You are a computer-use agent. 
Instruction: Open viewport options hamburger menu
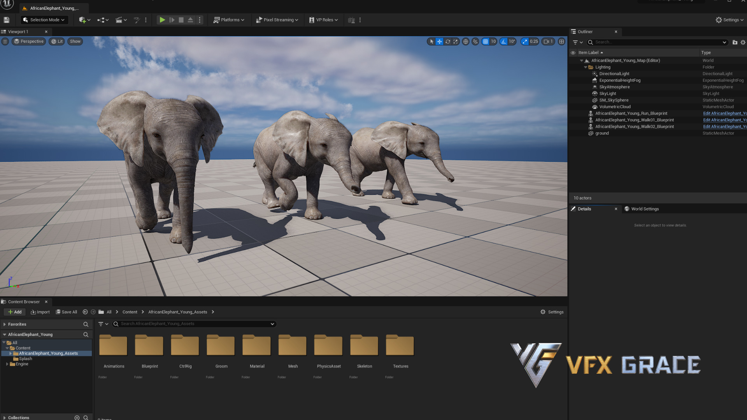(5, 42)
